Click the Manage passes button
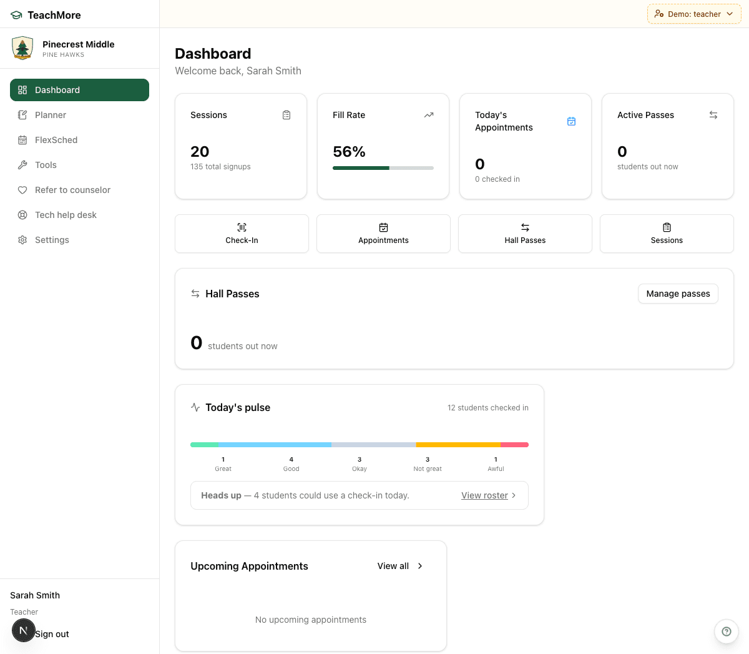 [678, 294]
